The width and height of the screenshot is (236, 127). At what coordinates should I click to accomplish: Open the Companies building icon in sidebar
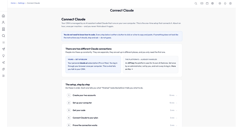pyautogui.click(x=3, y=29)
